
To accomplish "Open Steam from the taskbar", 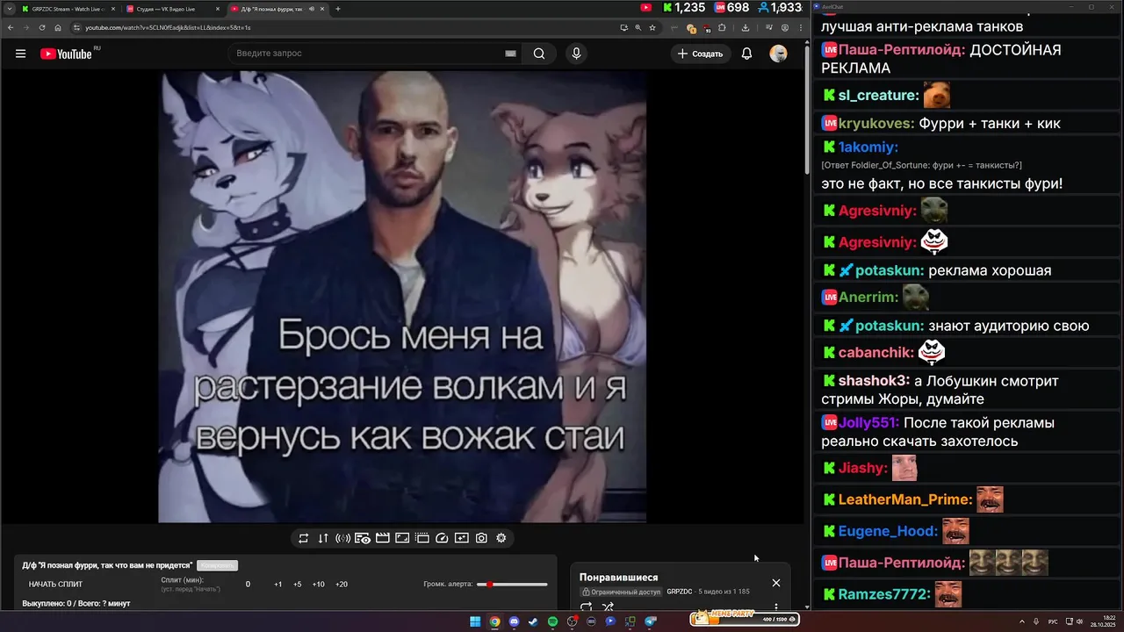I will coord(533,621).
